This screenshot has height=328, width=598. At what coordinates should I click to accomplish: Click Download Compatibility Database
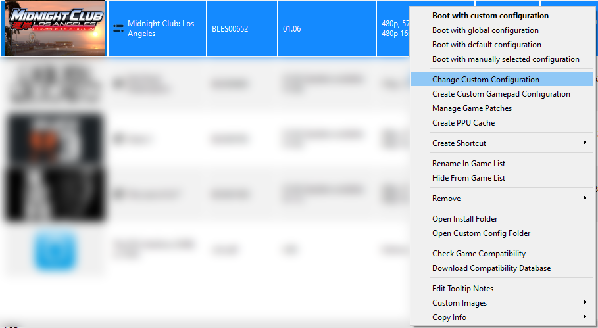[491, 268]
